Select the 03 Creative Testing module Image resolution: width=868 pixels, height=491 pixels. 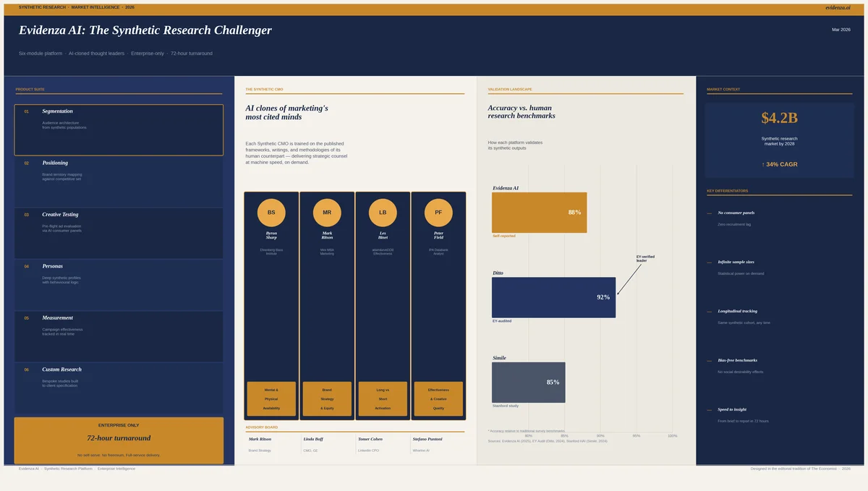[119, 234]
